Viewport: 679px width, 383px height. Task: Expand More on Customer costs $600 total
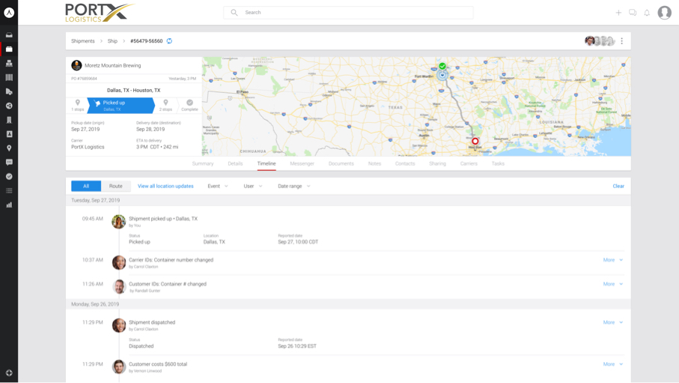pyautogui.click(x=612, y=364)
